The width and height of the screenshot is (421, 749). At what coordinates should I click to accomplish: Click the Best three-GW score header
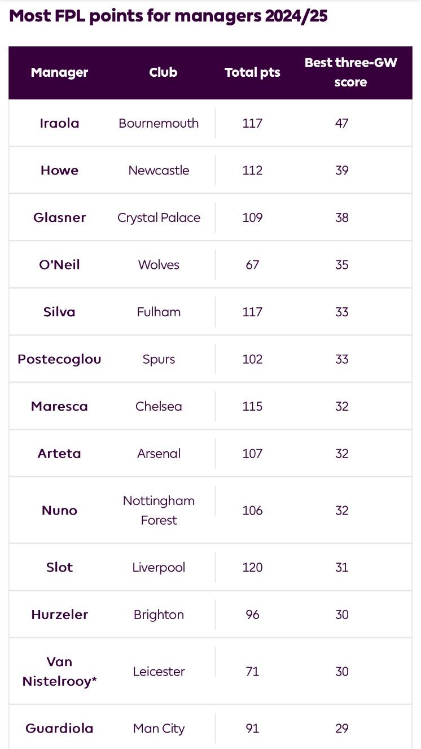click(350, 72)
